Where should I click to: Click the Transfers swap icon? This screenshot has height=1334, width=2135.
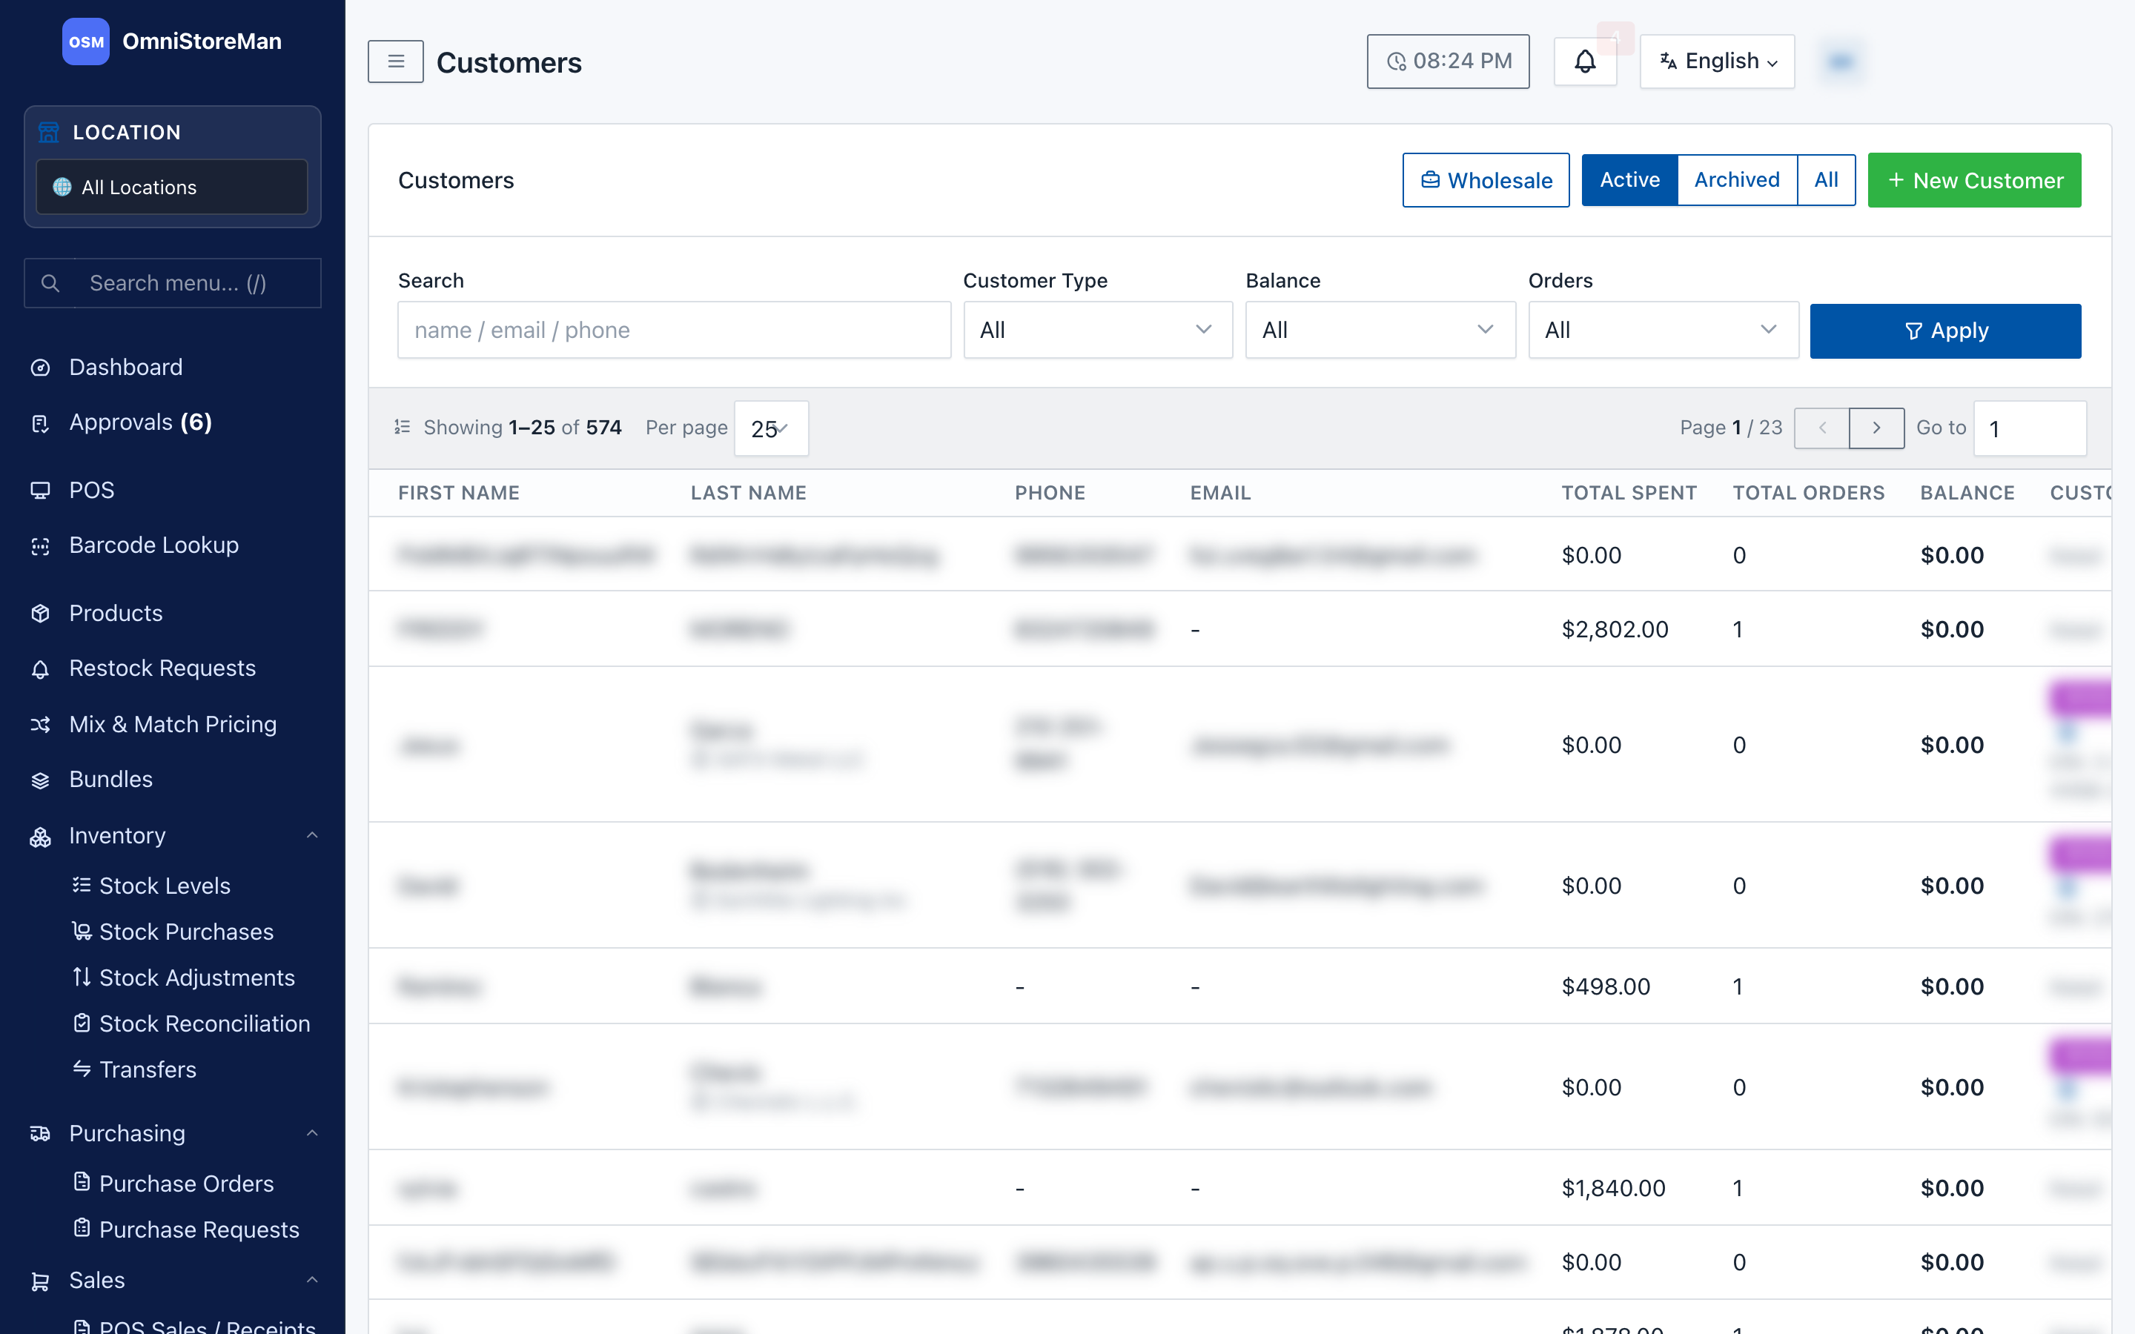coord(81,1069)
